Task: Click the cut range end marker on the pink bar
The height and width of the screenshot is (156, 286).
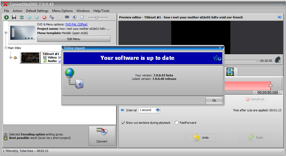Action: pyautogui.click(x=271, y=85)
